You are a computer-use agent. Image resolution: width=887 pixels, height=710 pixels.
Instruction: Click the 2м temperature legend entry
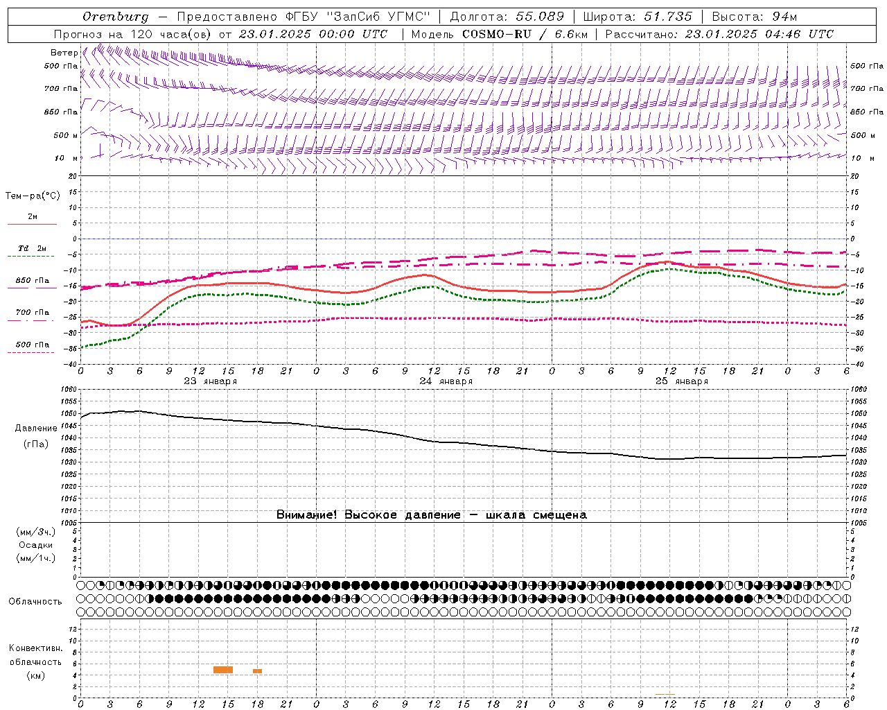pyautogui.click(x=33, y=217)
